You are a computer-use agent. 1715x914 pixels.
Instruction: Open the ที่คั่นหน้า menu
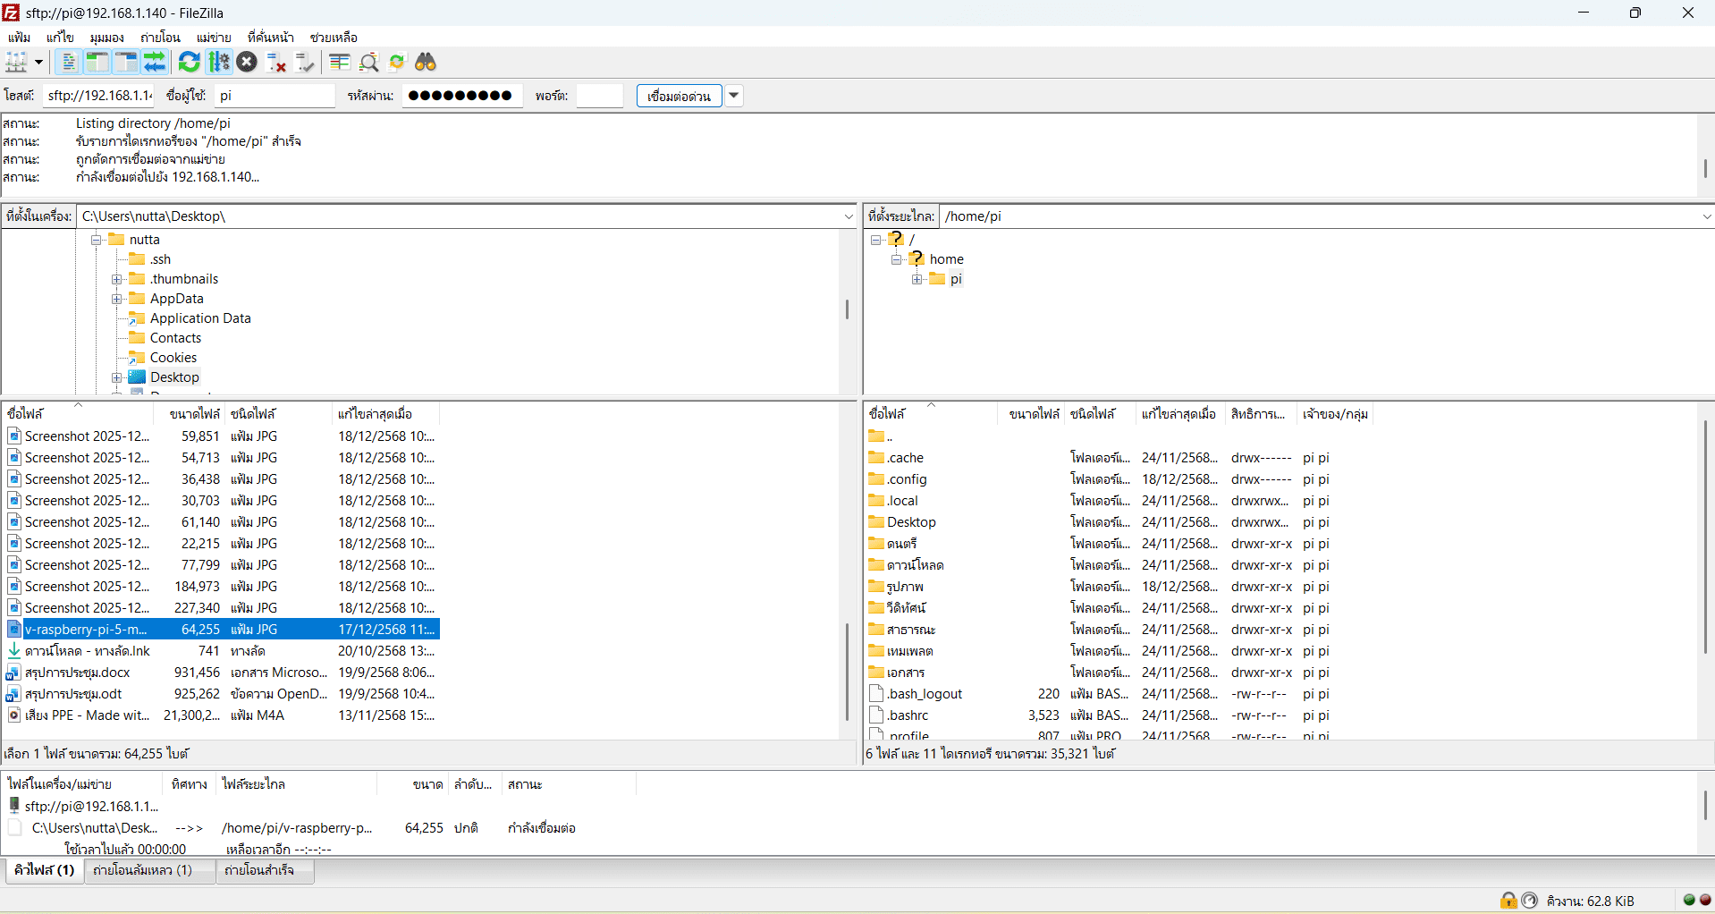(x=271, y=38)
